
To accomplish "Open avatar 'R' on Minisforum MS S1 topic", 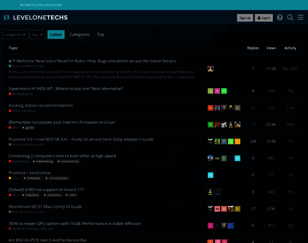I will pyautogui.click(x=237, y=209).
